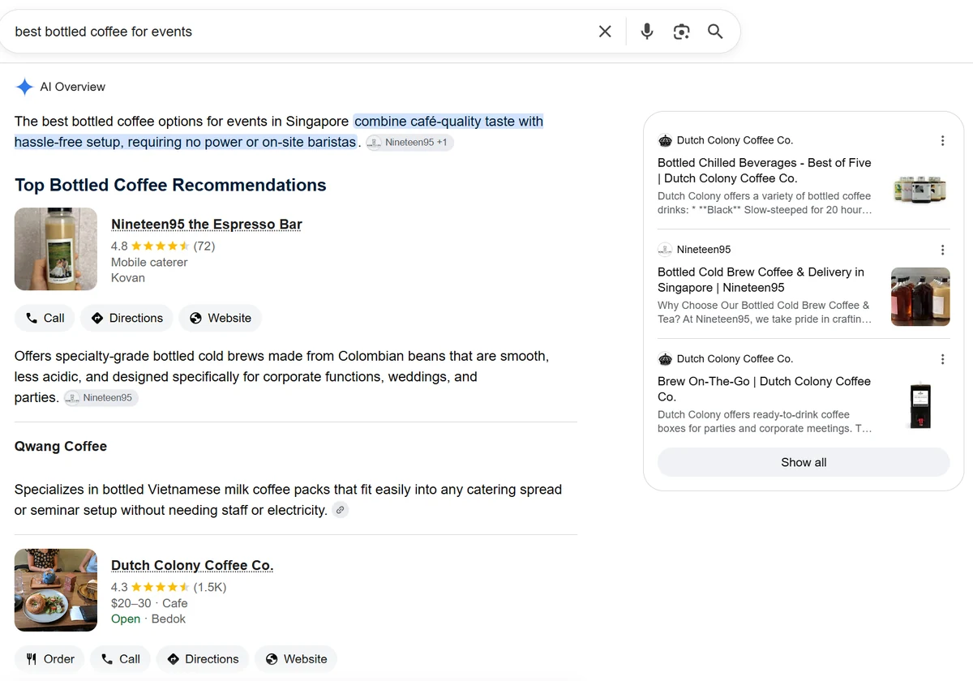Click the 'Top Bottled Coffee Recommendations' heading
Image resolution: width=973 pixels, height=681 pixels.
[170, 185]
